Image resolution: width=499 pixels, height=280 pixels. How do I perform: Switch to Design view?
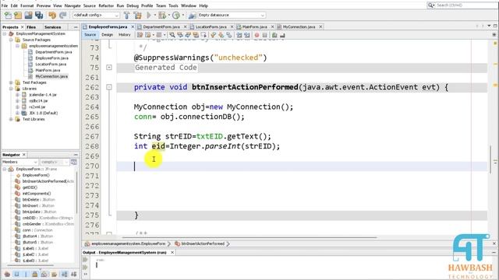(x=108, y=34)
